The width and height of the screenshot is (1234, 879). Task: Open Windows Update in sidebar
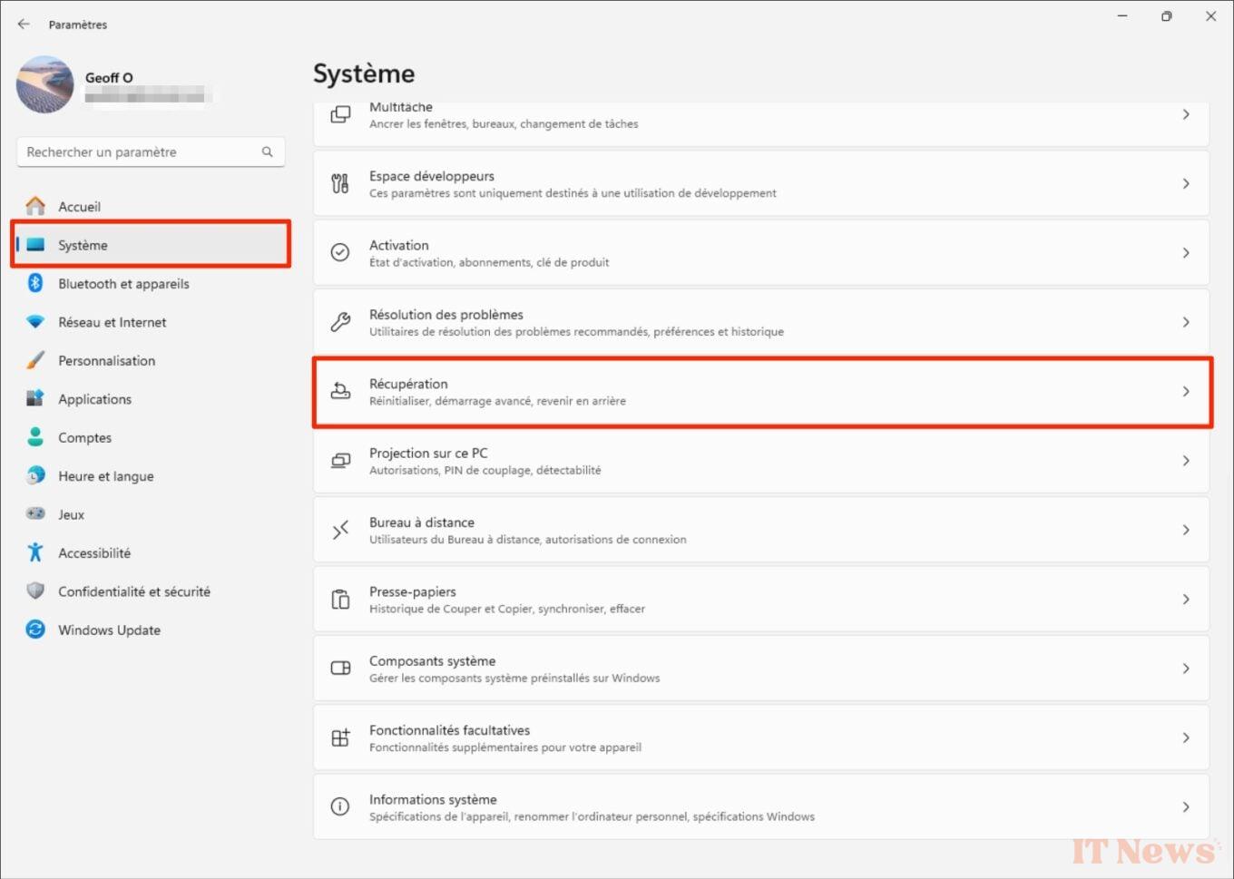[109, 630]
